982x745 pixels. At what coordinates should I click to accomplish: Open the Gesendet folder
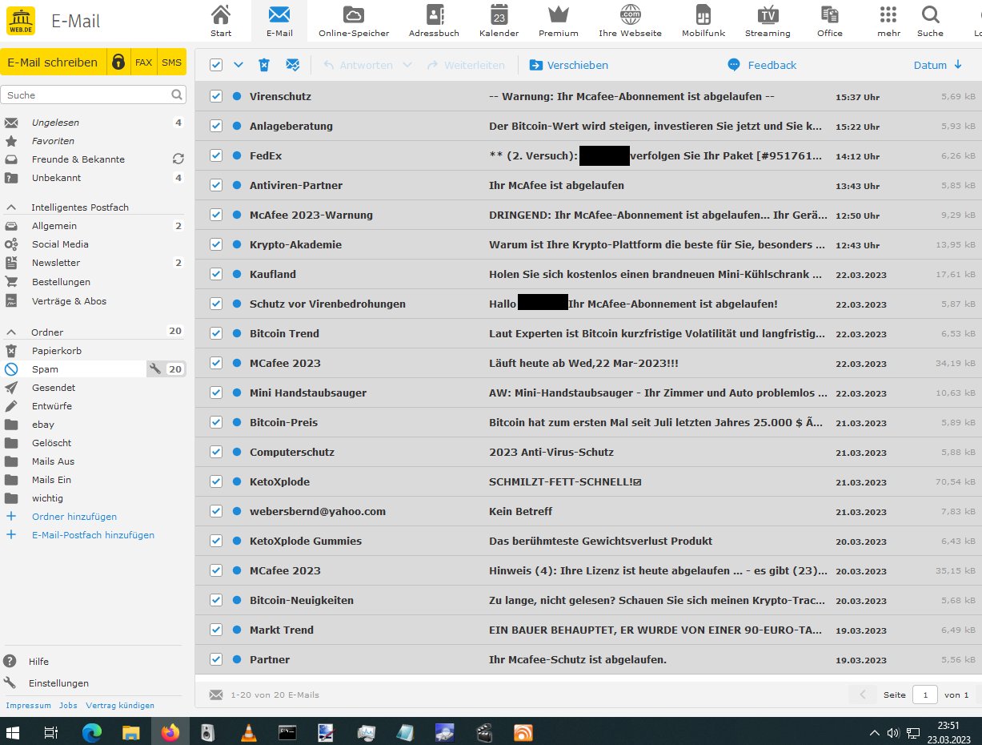(x=54, y=388)
